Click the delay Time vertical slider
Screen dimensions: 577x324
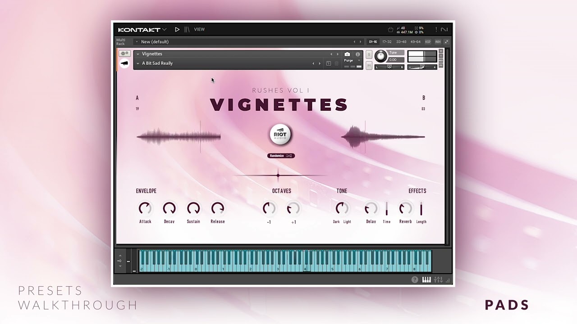coord(387,209)
